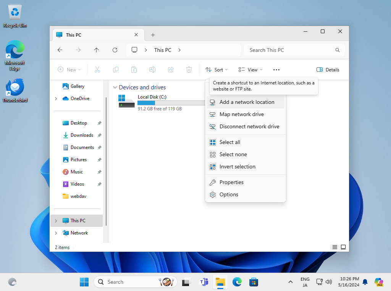Click the navigation pane scrollbar
Viewport: 391px width, 291px height.
click(x=106, y=161)
